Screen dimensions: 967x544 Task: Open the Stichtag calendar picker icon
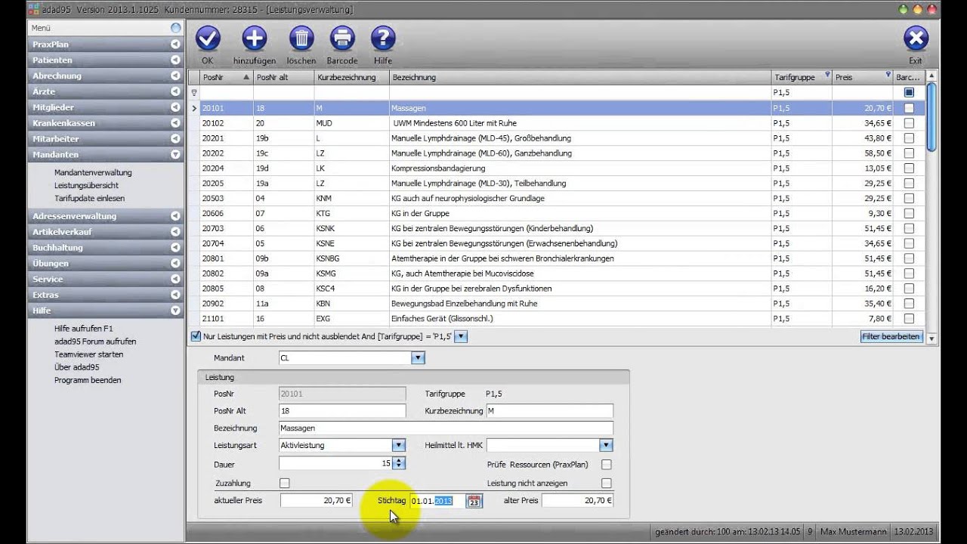(474, 501)
